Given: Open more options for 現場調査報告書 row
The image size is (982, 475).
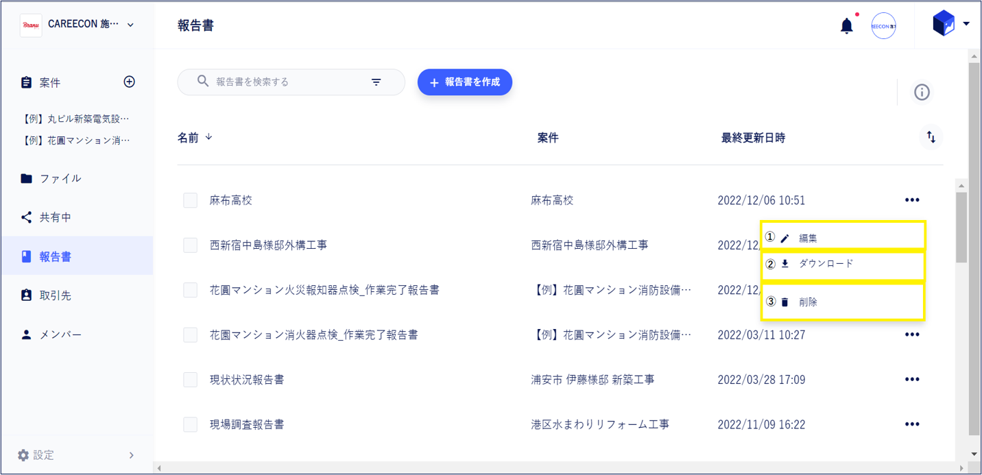Looking at the screenshot, I should tap(911, 424).
